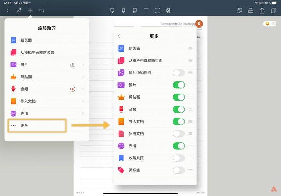Tap reorder handle of 页标签 row
281x196 pixels.
(190, 170)
